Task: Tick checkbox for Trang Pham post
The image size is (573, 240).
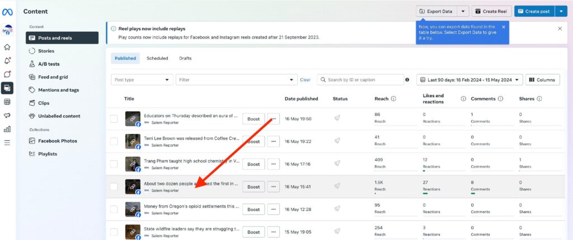Action: [x=114, y=164]
